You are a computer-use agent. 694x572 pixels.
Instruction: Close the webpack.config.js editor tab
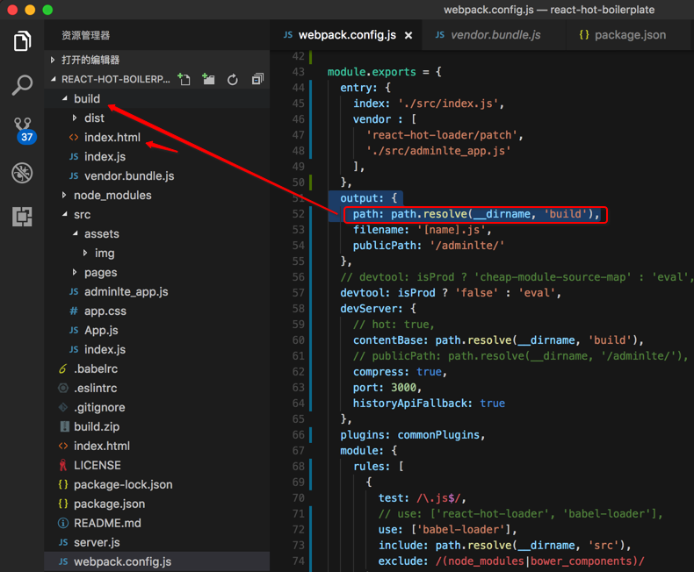point(408,36)
